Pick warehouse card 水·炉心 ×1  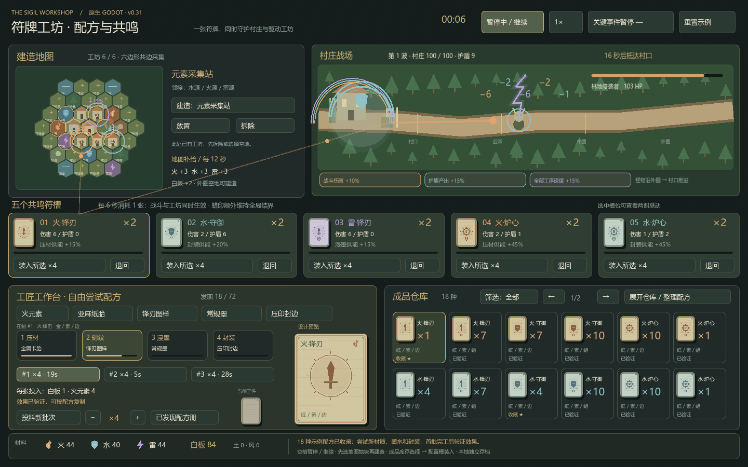[x=700, y=393]
